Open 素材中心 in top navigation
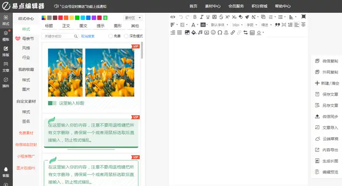342x186 pixels. click(x=213, y=6)
